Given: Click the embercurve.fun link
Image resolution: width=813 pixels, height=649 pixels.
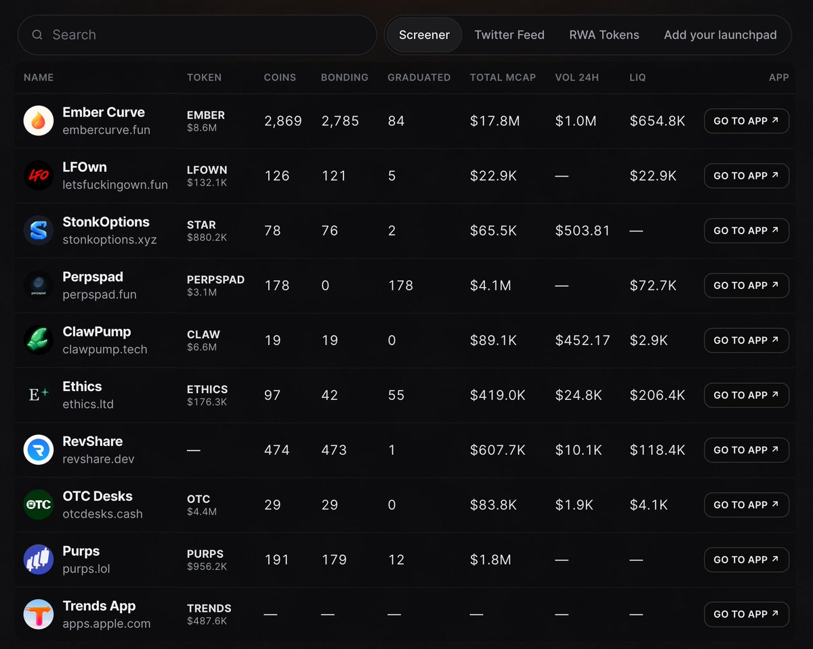Looking at the screenshot, I should point(106,130).
